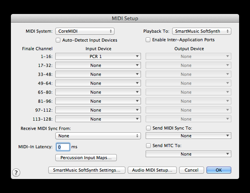Check the Send MIDI Sync To option
The image size is (250, 193).
[148, 128]
